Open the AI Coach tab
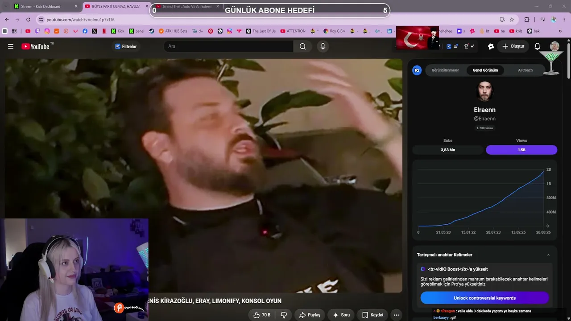 point(525,70)
